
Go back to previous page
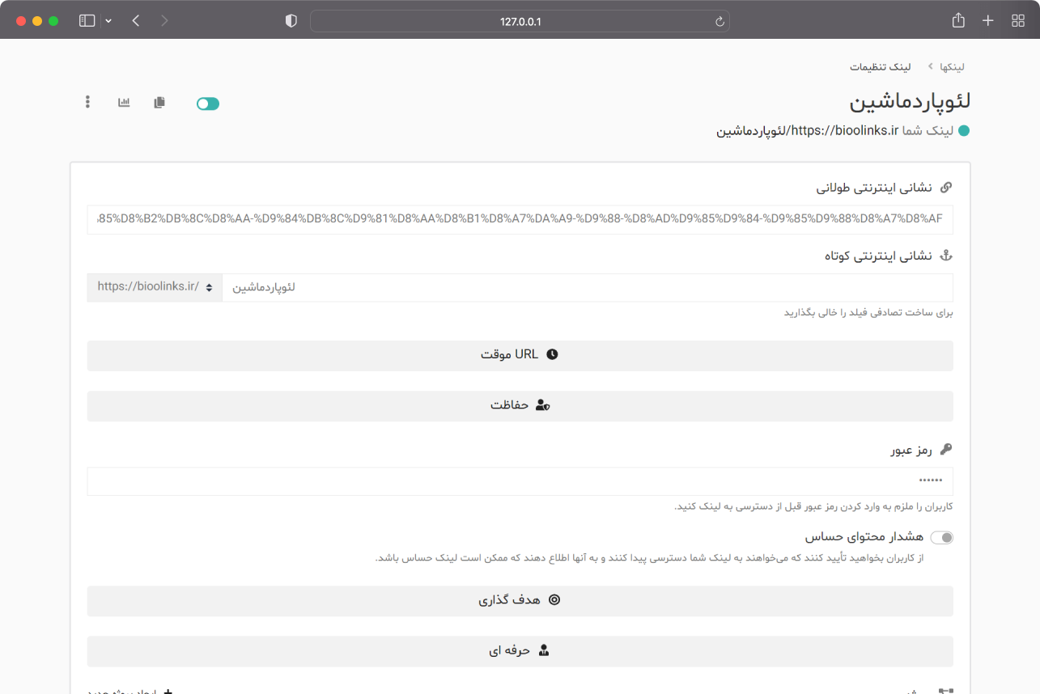pyautogui.click(x=135, y=21)
